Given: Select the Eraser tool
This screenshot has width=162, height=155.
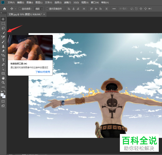Looking at the screenshot, I should (x=3, y=51).
